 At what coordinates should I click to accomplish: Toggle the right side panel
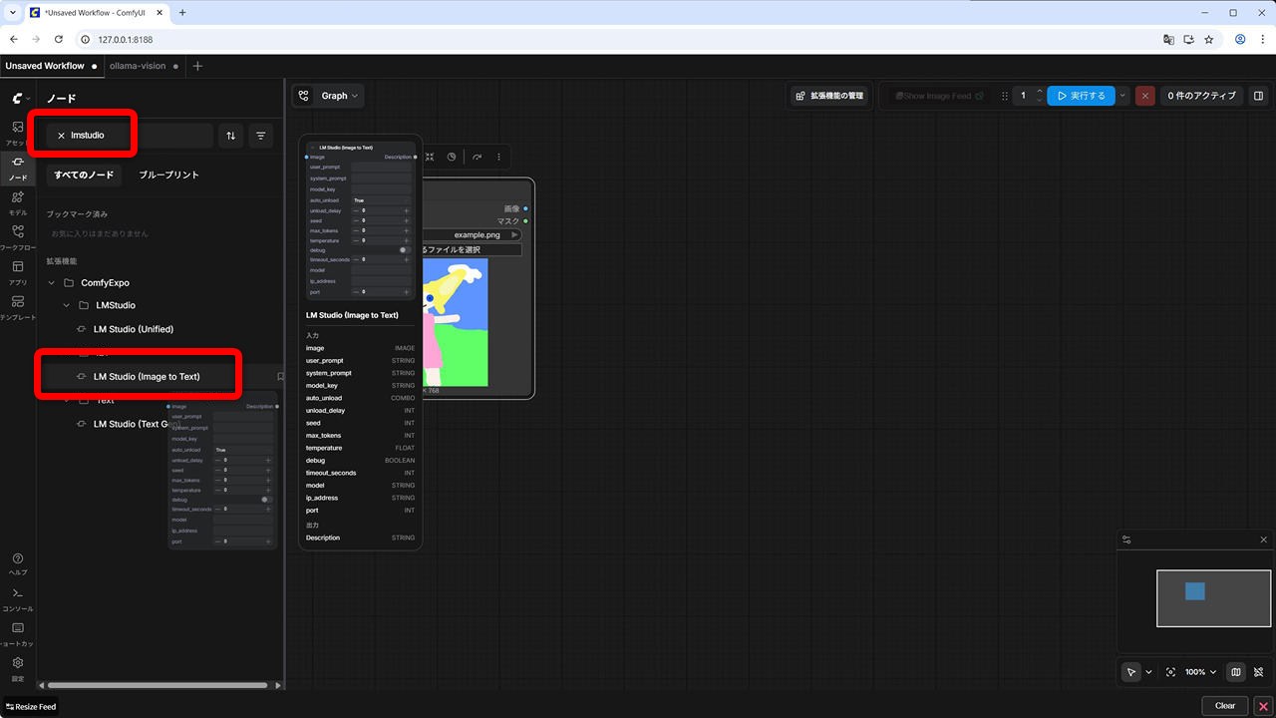[1258, 96]
